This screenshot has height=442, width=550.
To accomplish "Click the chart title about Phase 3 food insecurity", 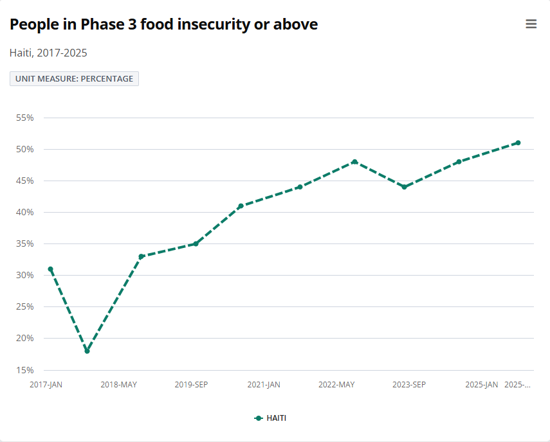I will coord(163,24).
